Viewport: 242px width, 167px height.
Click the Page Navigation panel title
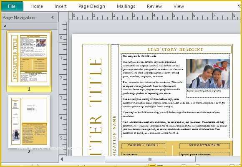(19, 18)
